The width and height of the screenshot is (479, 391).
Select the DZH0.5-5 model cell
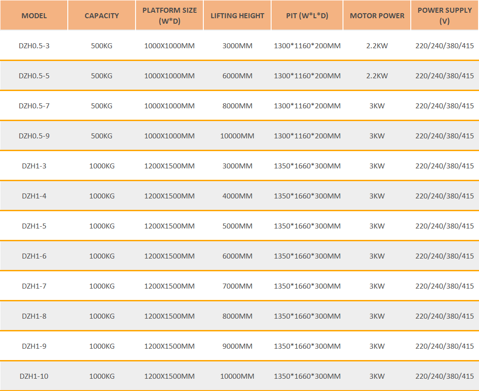pyautogui.click(x=34, y=76)
